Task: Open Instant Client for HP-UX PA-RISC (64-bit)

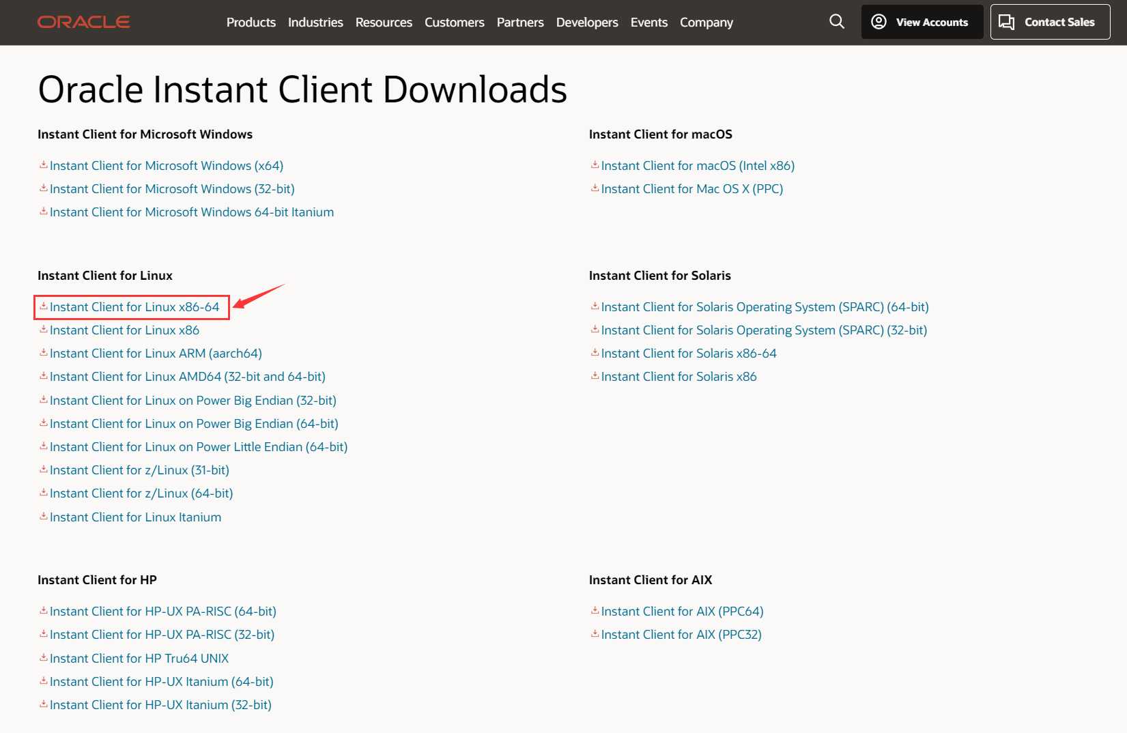Action: pyautogui.click(x=163, y=612)
